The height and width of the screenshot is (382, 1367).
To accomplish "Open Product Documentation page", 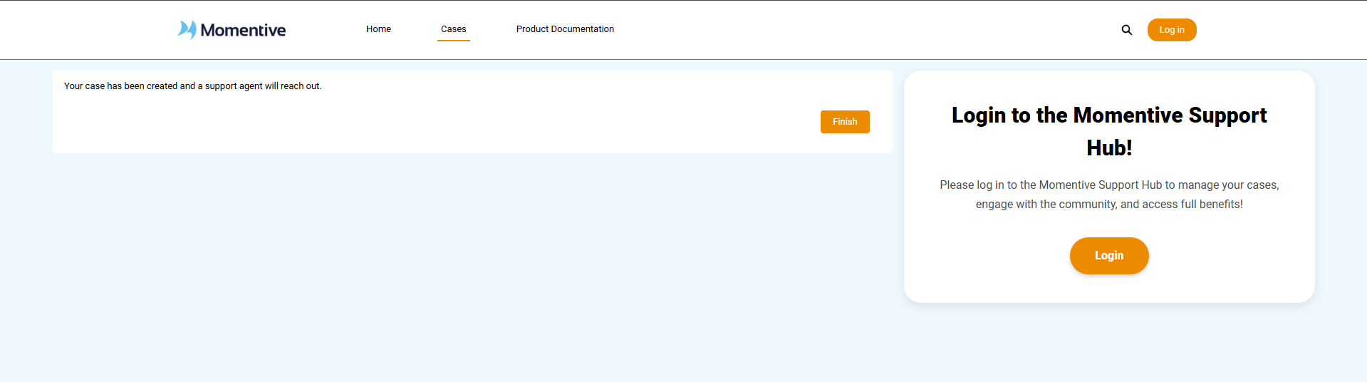I will 565,29.
